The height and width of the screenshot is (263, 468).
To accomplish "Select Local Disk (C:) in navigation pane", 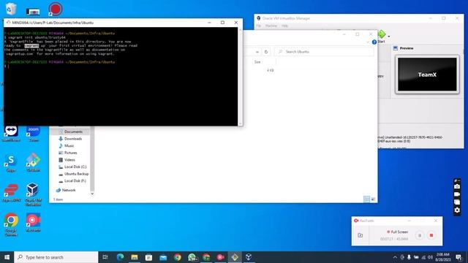I will point(75,167).
